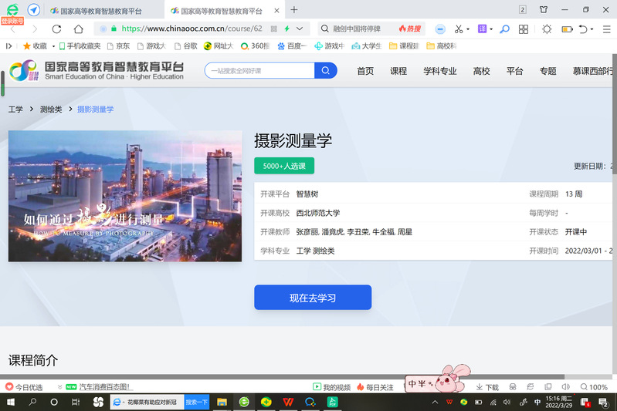Screen dimensions: 617x411
Task: Open the scissors screenshot tool
Action: pos(459,29)
